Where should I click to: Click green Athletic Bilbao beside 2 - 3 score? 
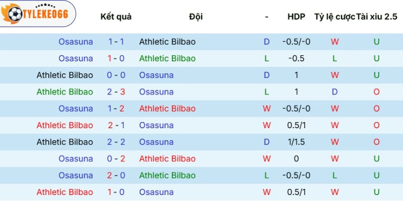click(64, 92)
